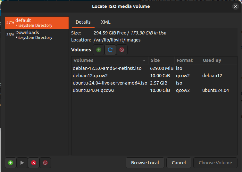Click the ubuntu24.04 Used By cell
This screenshot has width=242, height=172.
(x=215, y=90)
